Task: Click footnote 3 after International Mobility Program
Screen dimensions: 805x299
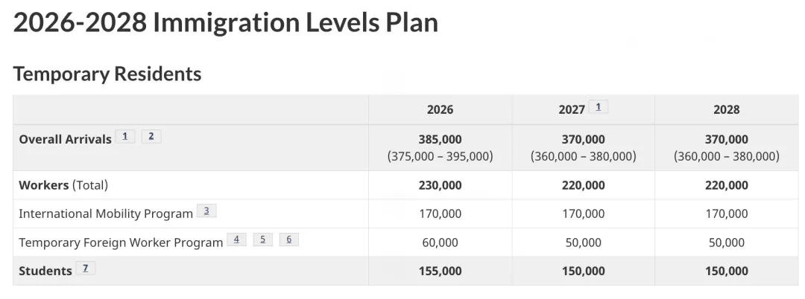Action: click(206, 210)
